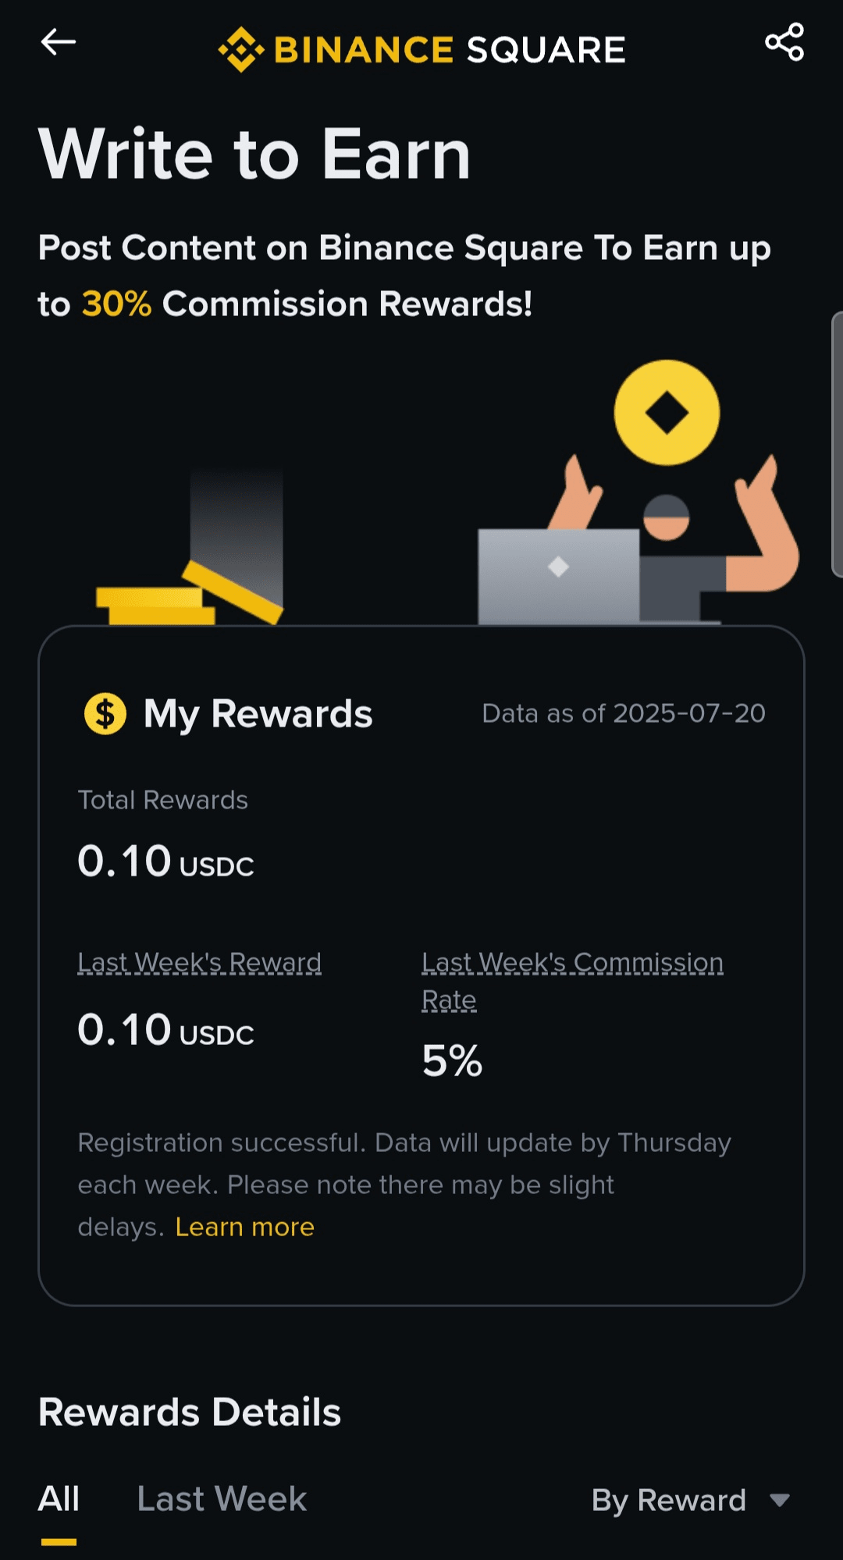Tap the Rewards Details heading

click(x=190, y=1412)
